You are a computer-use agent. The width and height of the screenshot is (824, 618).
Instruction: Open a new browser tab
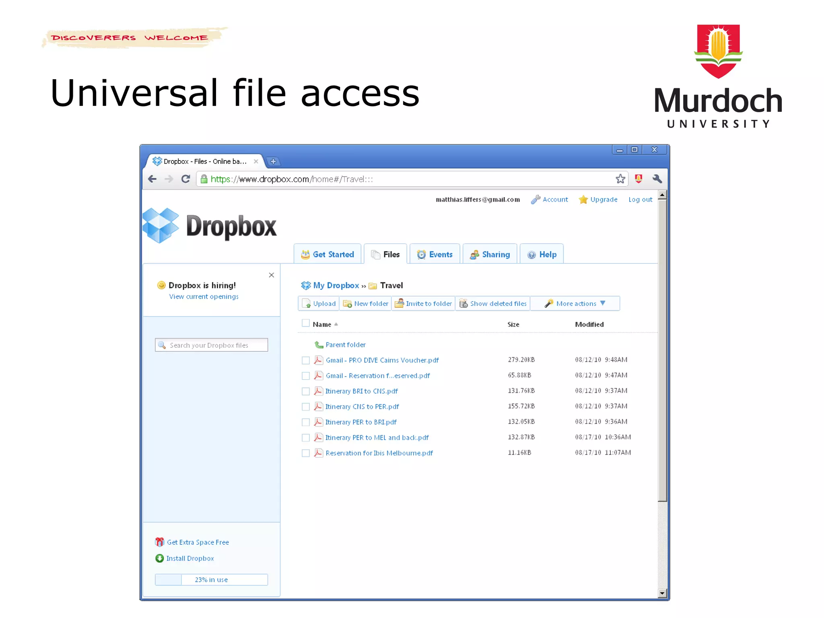[273, 161]
